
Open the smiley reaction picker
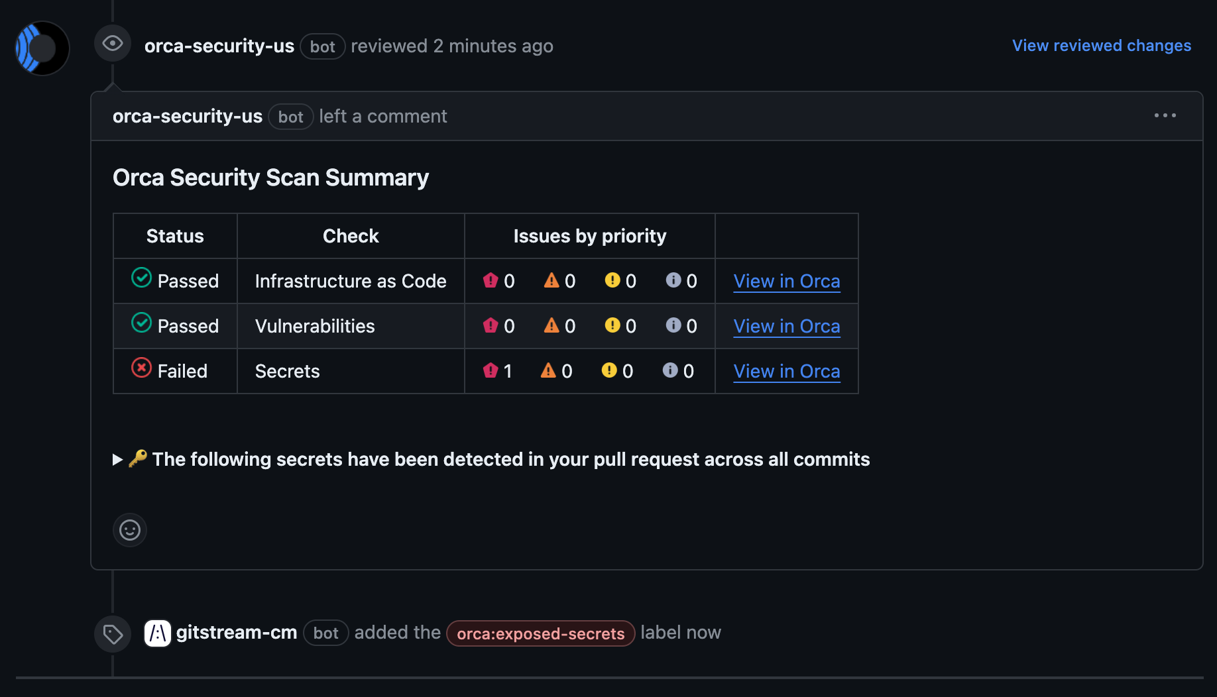point(129,530)
